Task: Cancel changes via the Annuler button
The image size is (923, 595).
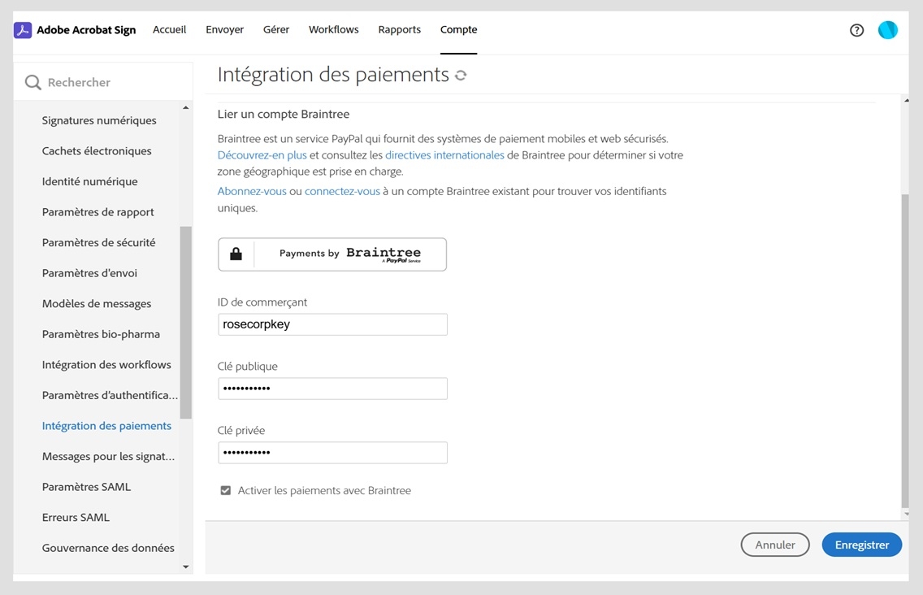Action: click(x=774, y=545)
